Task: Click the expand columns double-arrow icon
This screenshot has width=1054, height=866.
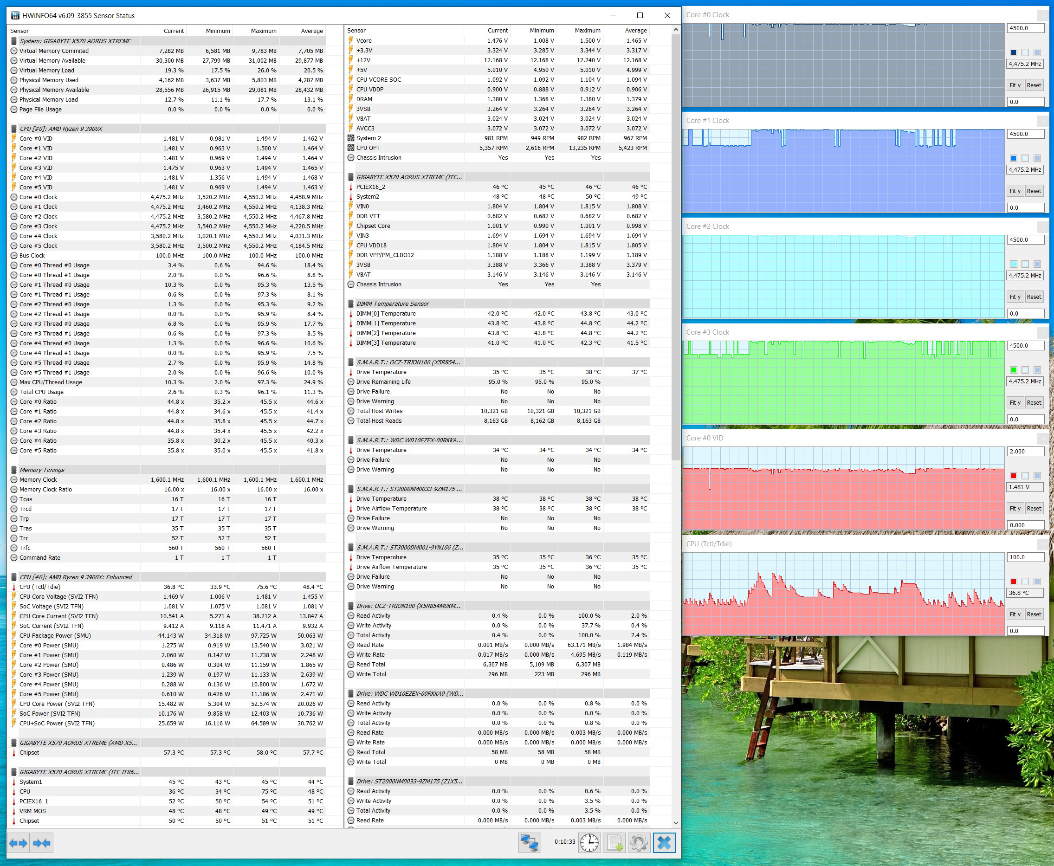Action: [19, 843]
